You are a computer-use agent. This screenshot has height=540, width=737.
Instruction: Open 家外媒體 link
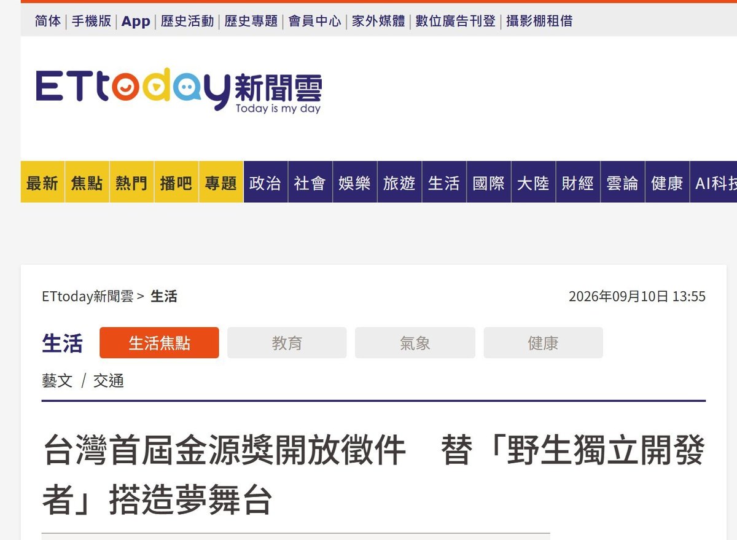[x=378, y=21]
